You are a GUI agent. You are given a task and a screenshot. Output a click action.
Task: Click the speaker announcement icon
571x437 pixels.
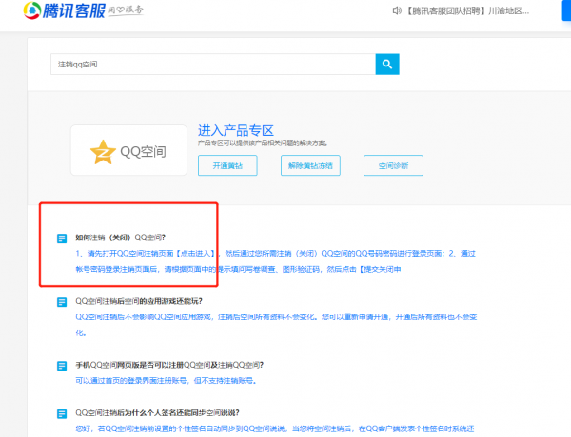(x=397, y=10)
